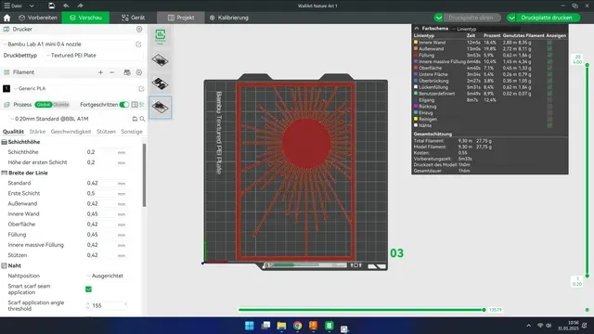Switch to the Projekt tab
594x334 pixels.
pyautogui.click(x=181, y=18)
